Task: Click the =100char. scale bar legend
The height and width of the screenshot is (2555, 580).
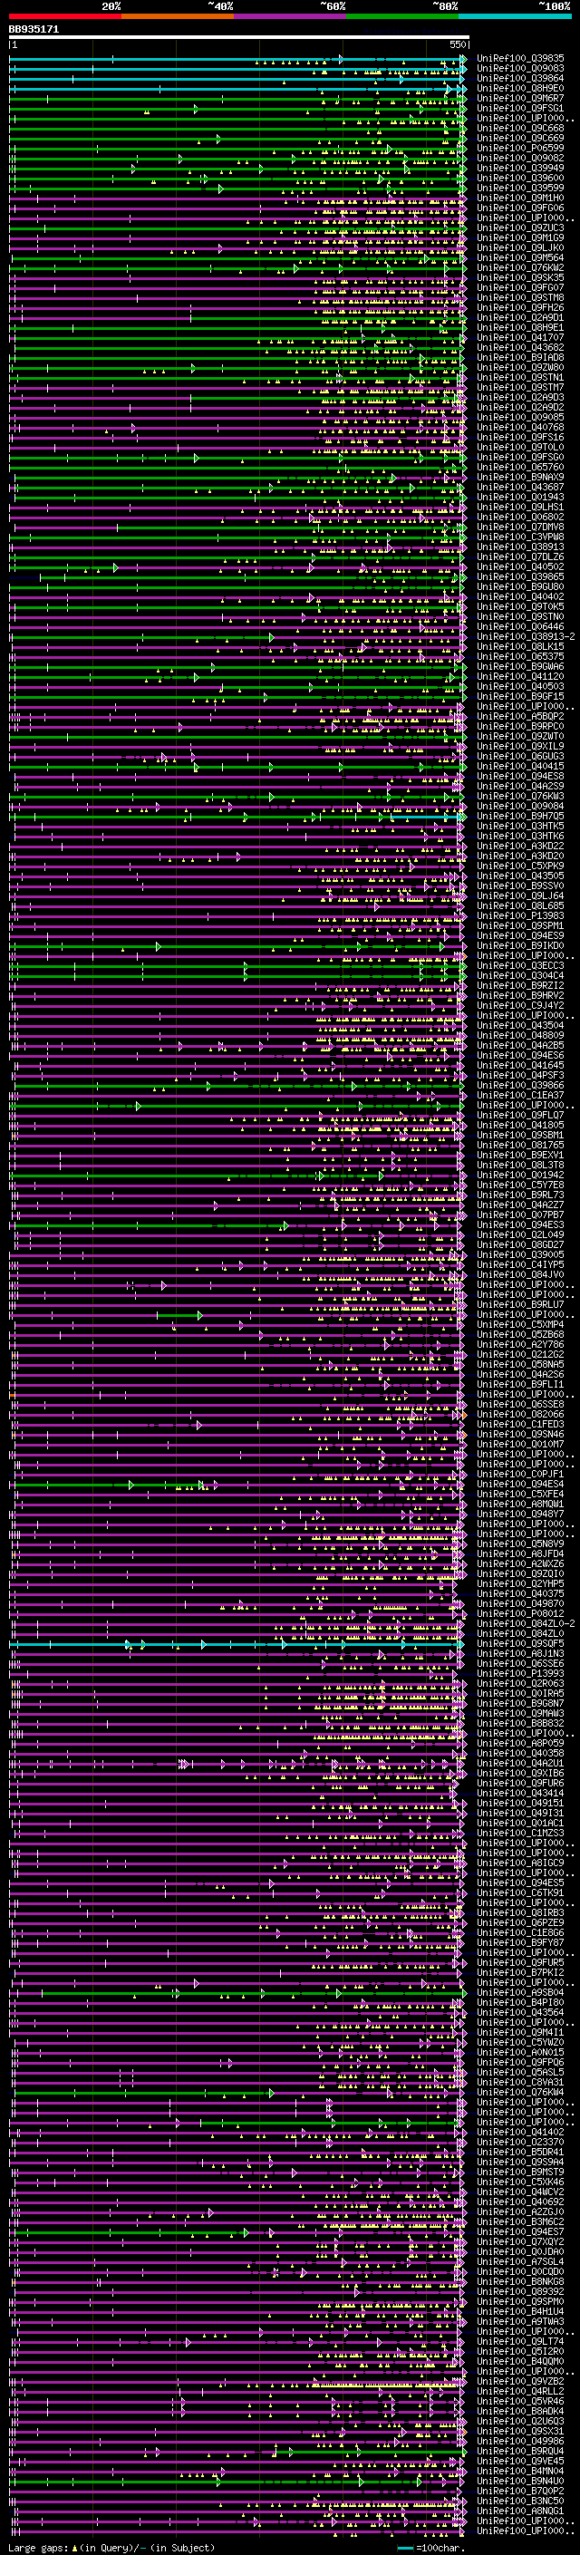Action: pyautogui.click(x=431, y=2548)
